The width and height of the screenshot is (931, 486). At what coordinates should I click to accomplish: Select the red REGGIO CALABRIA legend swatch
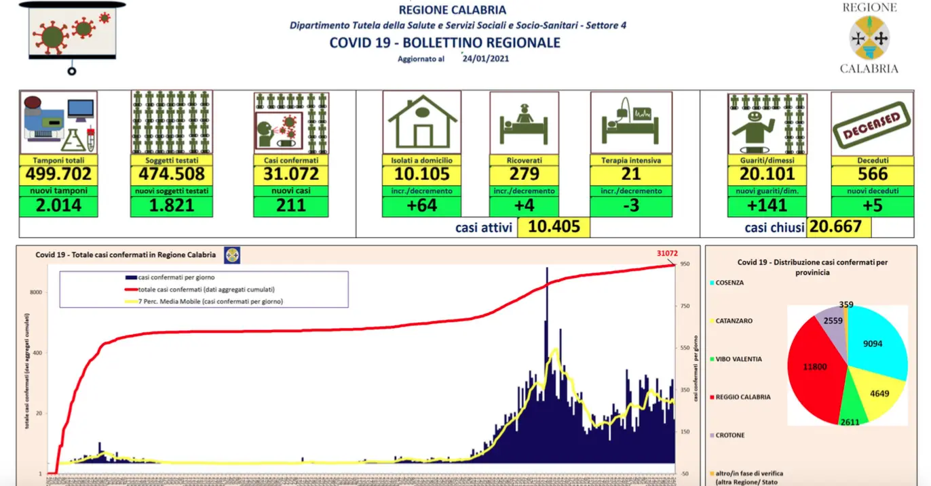712,397
